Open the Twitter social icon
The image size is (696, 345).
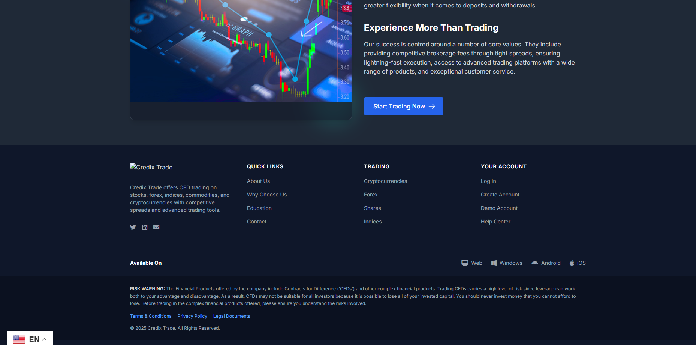pyautogui.click(x=133, y=227)
